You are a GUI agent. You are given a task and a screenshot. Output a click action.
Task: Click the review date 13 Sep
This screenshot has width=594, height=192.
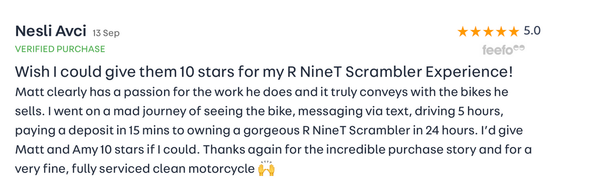click(106, 33)
